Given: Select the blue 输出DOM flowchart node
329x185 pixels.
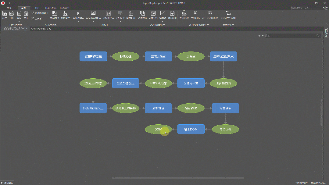Looking at the screenshot, I should (x=191, y=129).
